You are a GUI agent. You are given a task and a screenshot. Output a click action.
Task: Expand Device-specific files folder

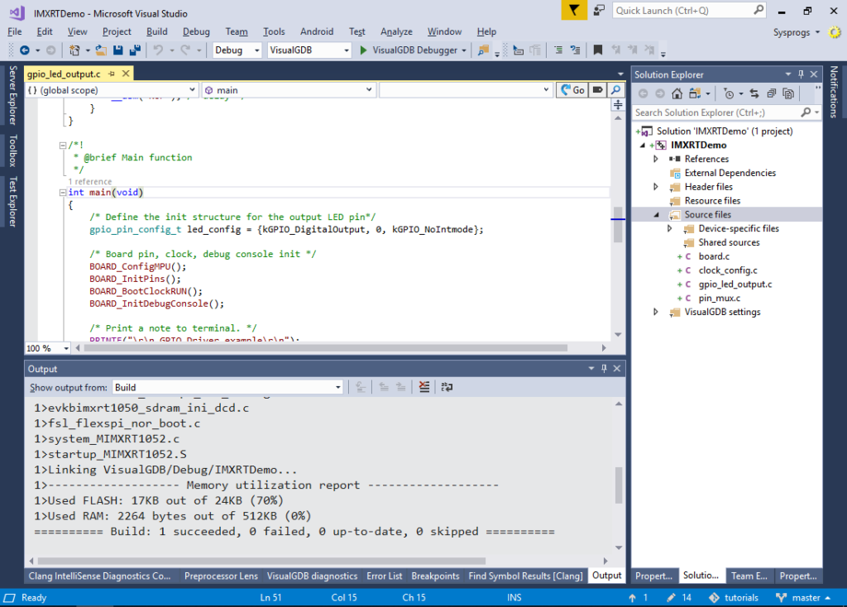pos(669,228)
